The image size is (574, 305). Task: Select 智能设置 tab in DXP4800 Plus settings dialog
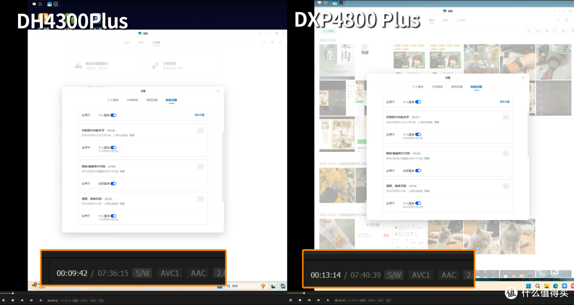(x=476, y=87)
